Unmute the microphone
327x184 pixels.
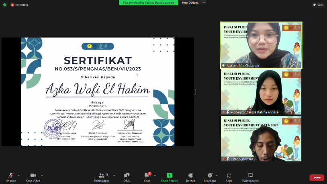[x=11, y=176]
